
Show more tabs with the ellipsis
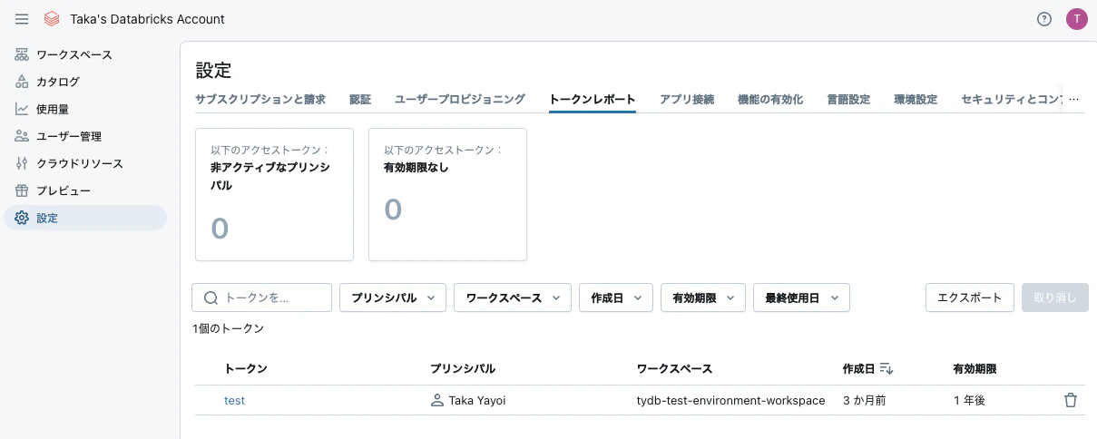coord(1074,100)
